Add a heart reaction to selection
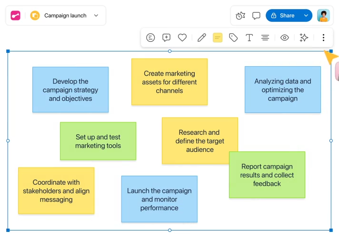The height and width of the screenshot is (240, 339). pos(182,38)
